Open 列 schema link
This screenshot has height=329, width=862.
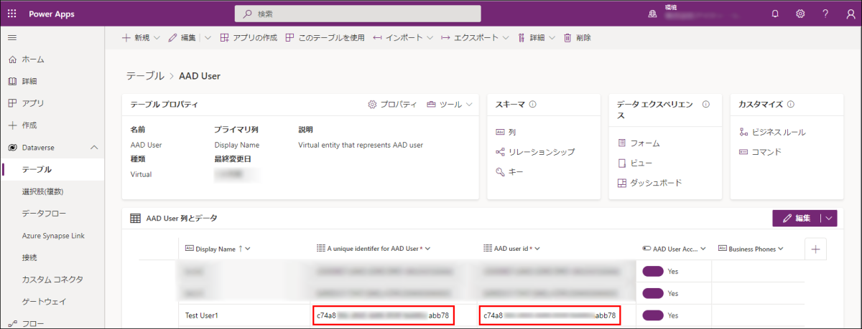tap(506, 133)
